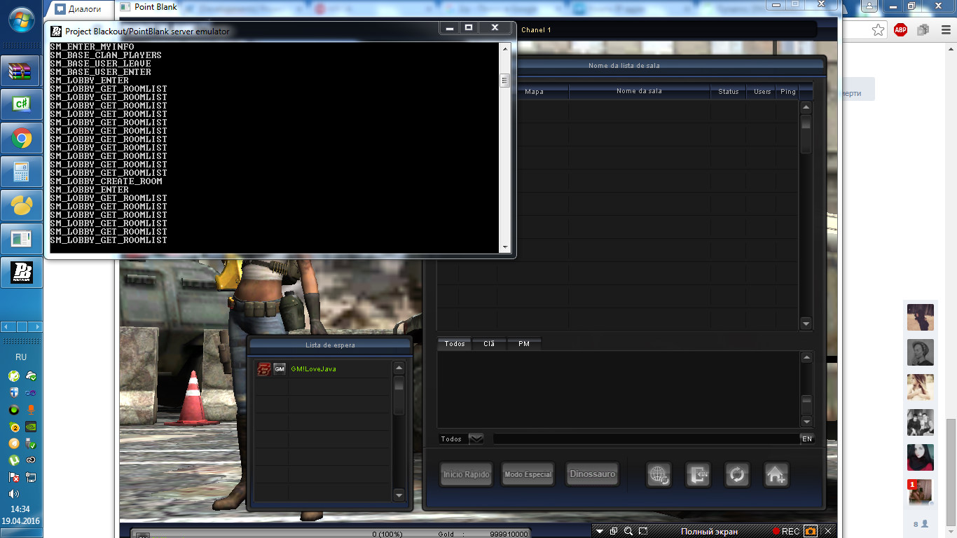Switch the RU input language indicator
The image size is (957, 538).
[x=21, y=357]
